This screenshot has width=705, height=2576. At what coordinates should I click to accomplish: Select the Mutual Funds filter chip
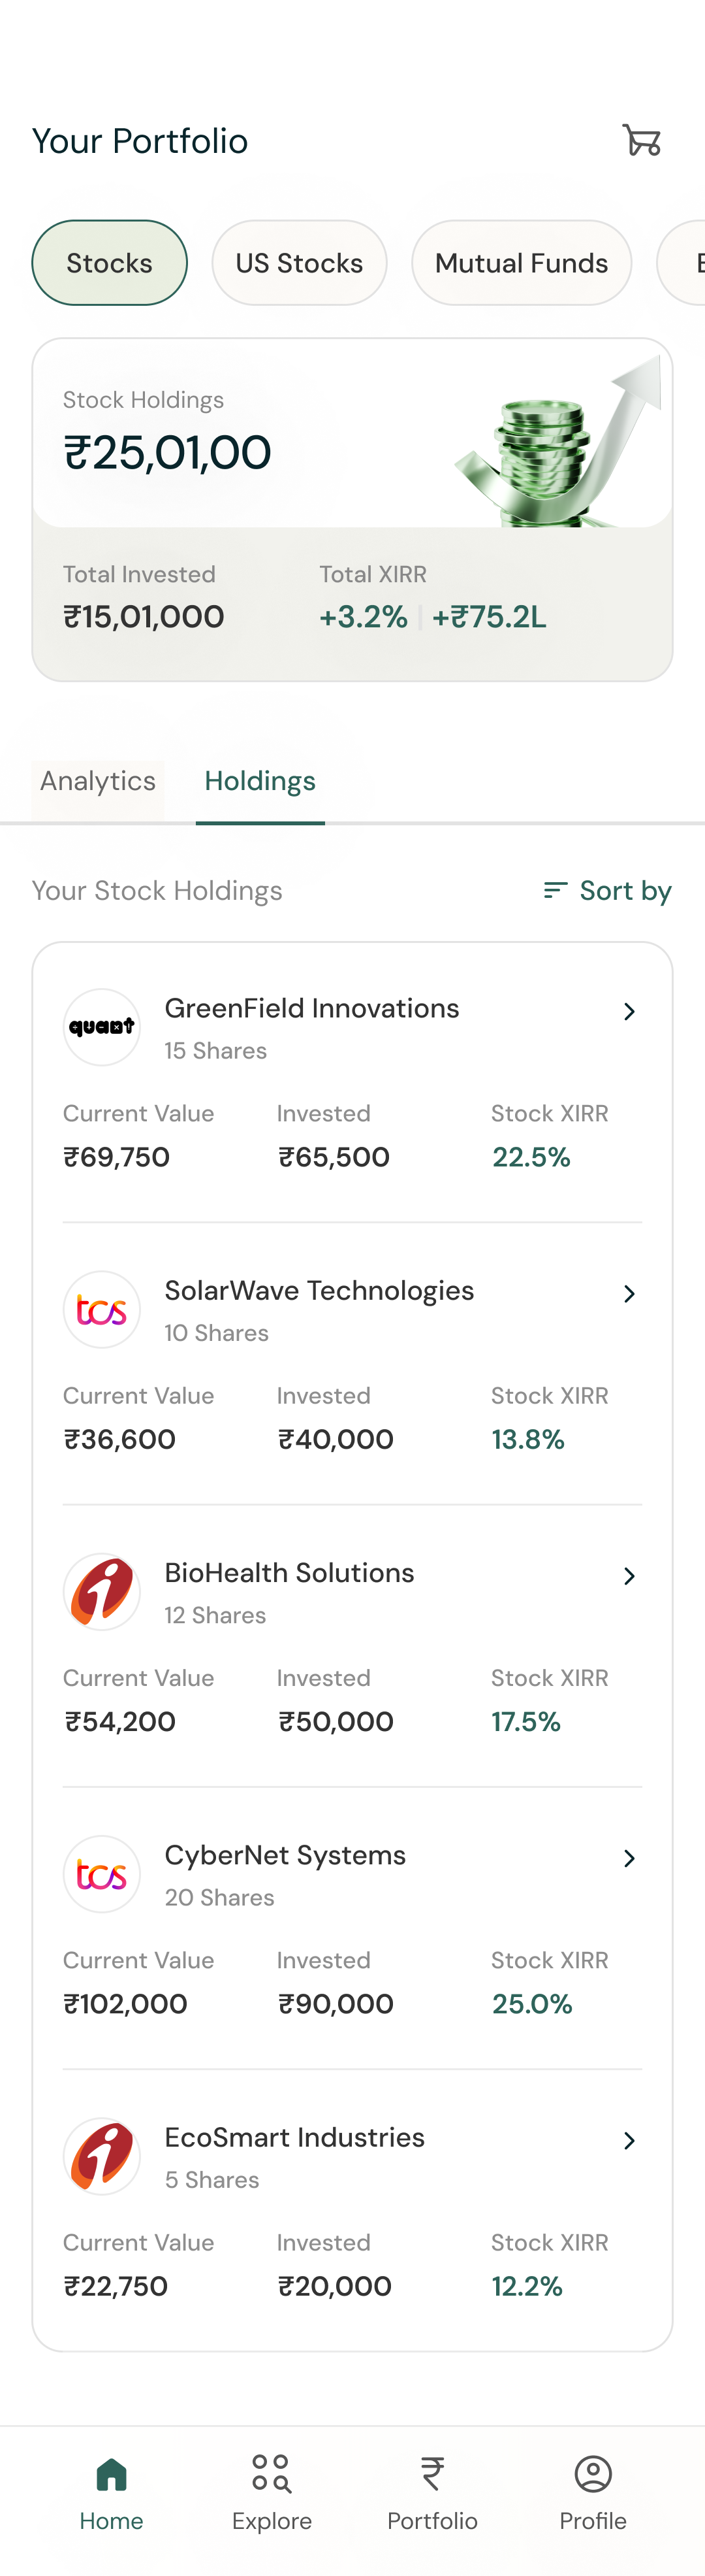[522, 263]
